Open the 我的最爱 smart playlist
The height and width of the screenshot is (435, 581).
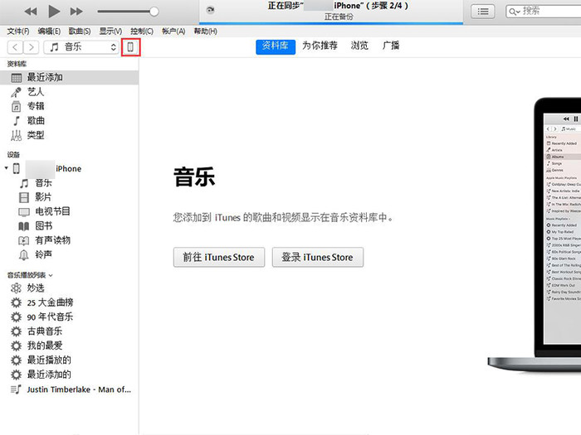pyautogui.click(x=69, y=346)
